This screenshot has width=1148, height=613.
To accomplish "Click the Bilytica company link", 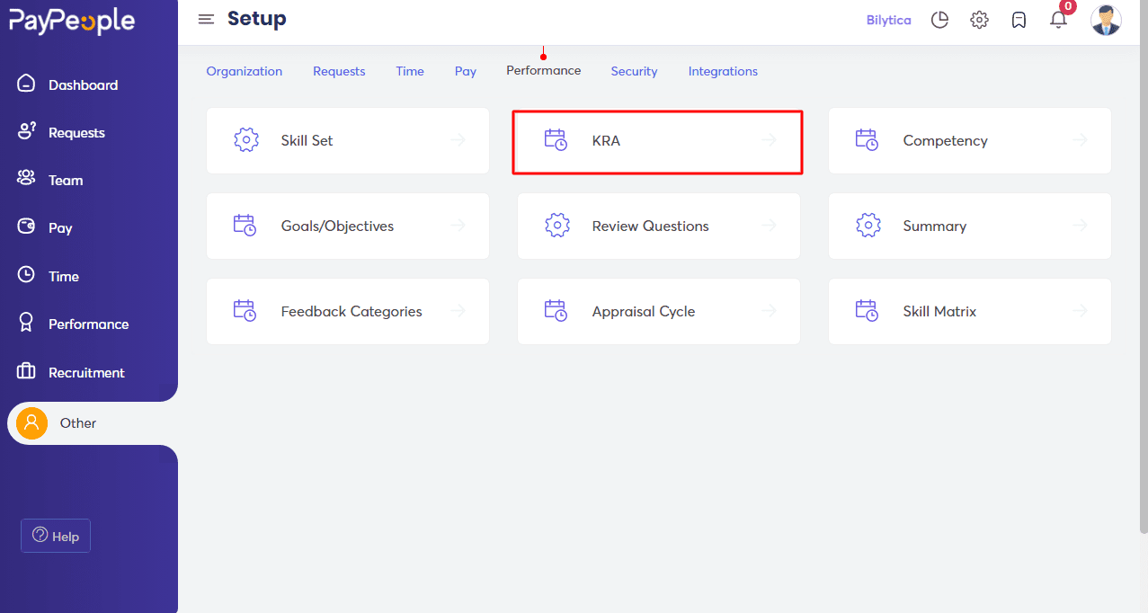I will 888,20.
